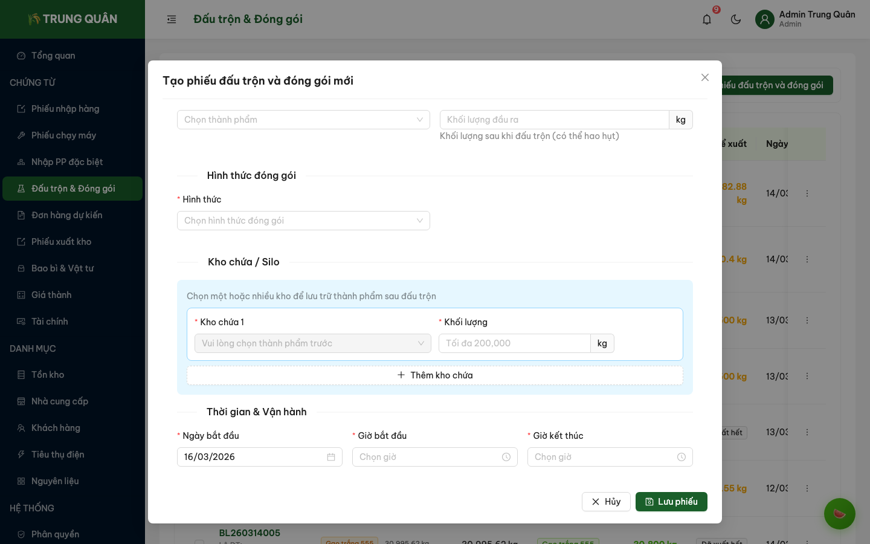Screen dimensions: 870x544
Task: Close the create mixing slip dialog
Action: 704,77
